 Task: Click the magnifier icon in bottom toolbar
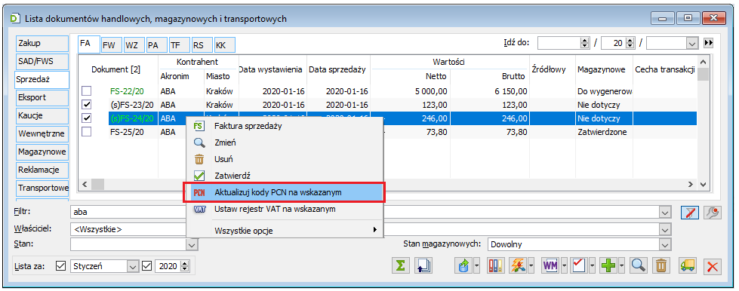point(639,265)
